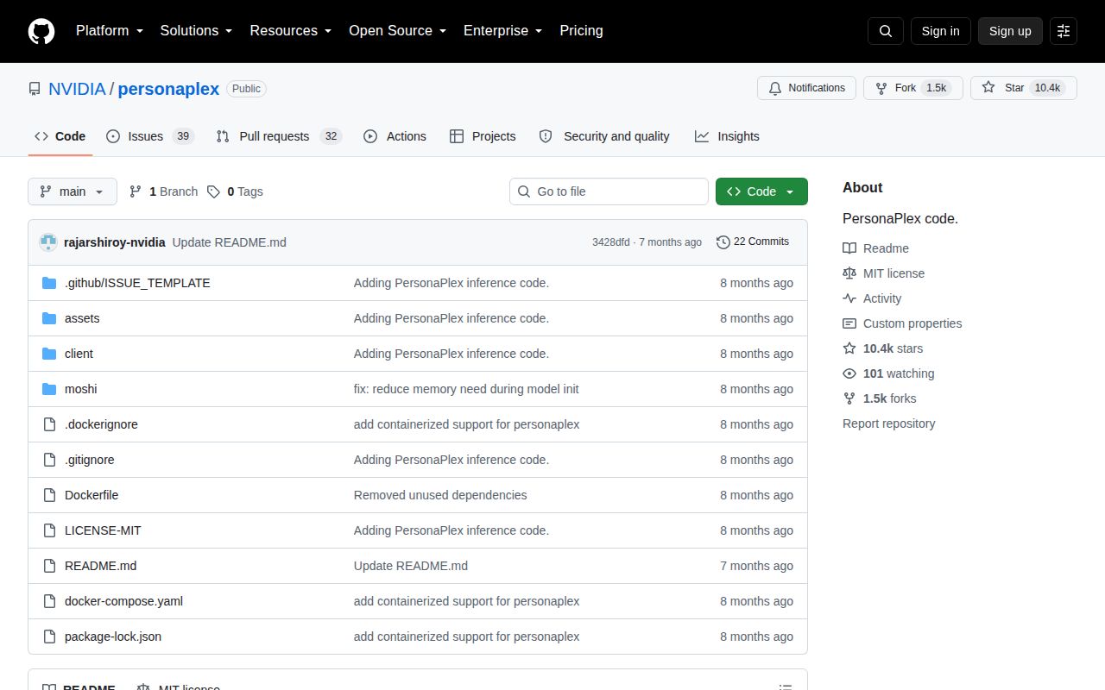Screen dimensions: 1105x690
Task: Expand the Enterprise menu
Action: point(502,31)
